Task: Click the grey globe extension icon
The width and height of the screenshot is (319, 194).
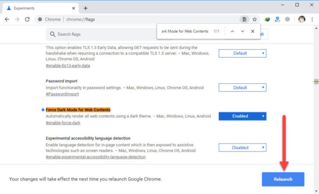Action: coord(287,19)
